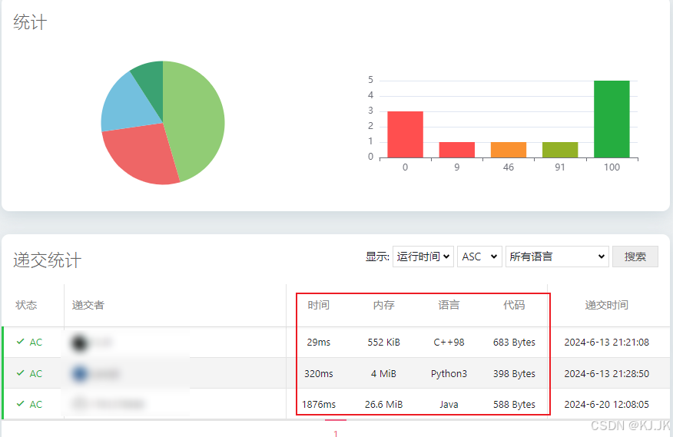Click the 代码 column header

pos(514,305)
